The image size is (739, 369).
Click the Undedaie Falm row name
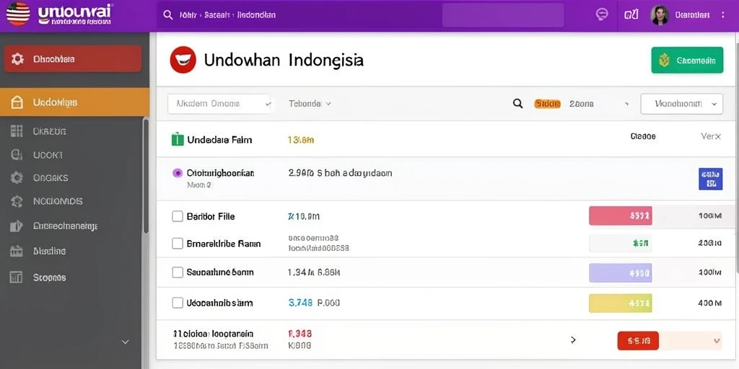219,140
